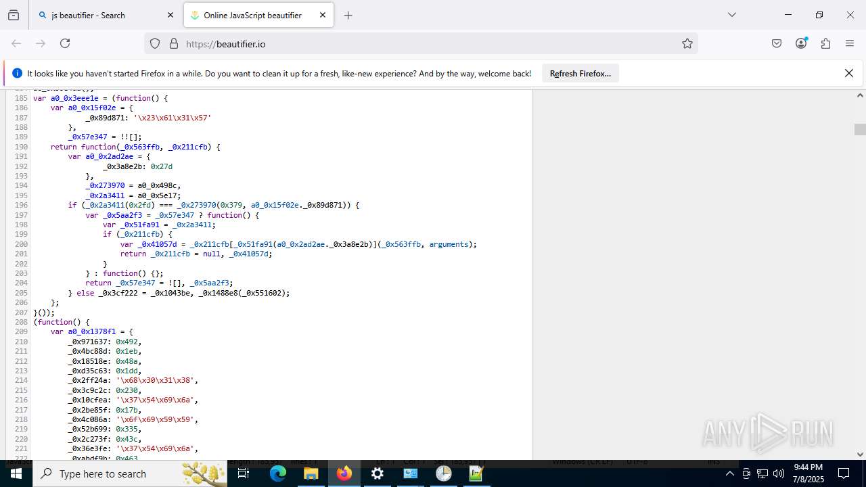Click '_0x4c086a' entry on line 218
This screenshot has width=866, height=487.
pyautogui.click(x=133, y=419)
